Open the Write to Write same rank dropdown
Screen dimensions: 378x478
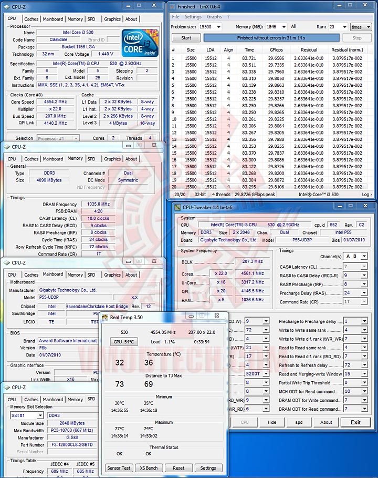click(x=364, y=330)
